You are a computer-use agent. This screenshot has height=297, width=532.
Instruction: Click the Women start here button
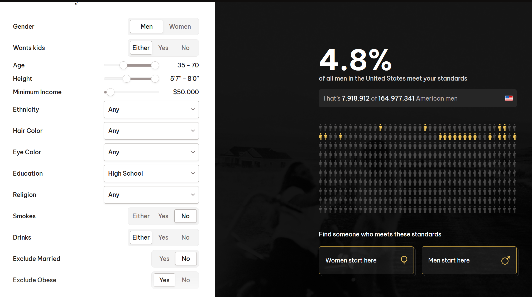(x=366, y=260)
